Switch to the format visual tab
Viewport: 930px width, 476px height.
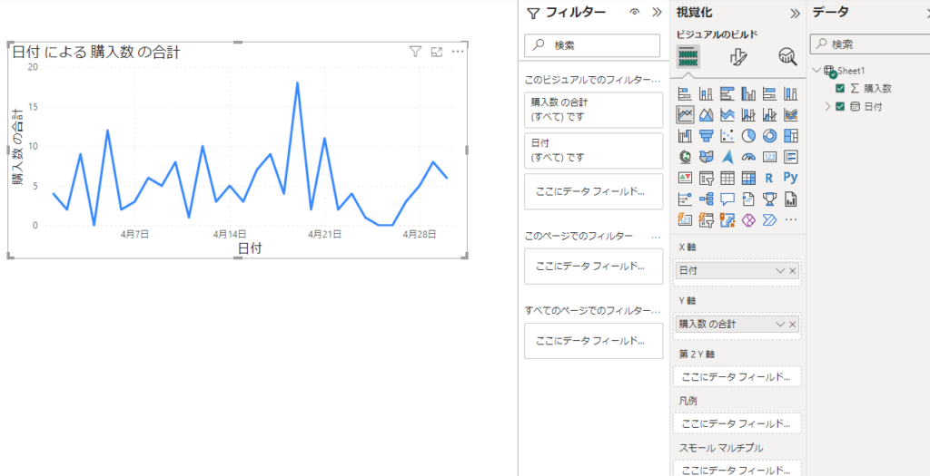coord(738,58)
